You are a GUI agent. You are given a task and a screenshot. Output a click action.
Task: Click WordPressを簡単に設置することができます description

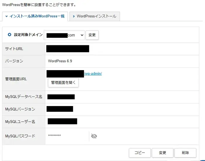[x=39, y=5]
